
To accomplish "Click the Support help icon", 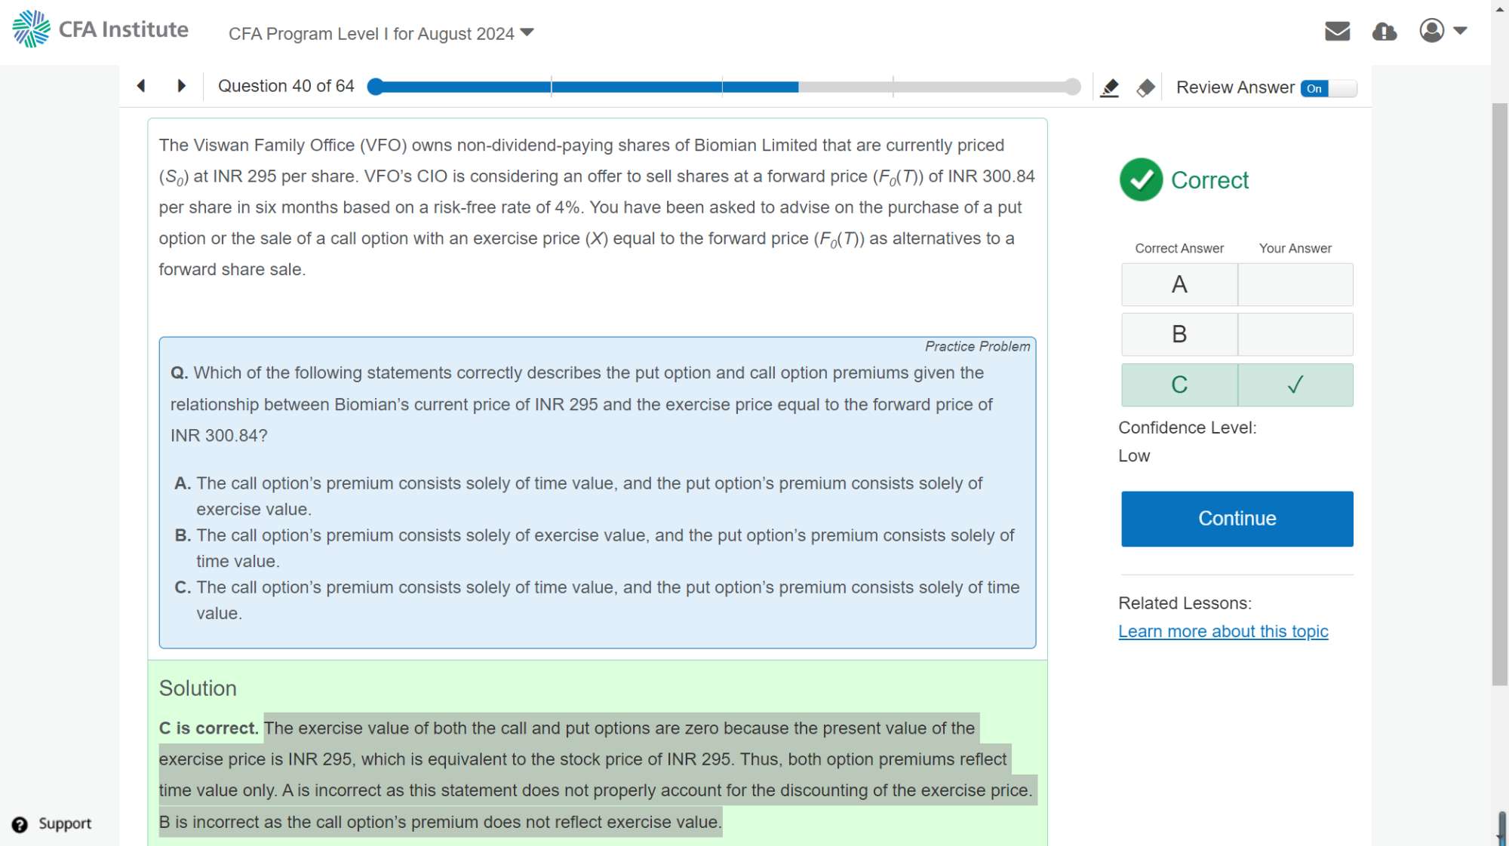I will (20, 824).
